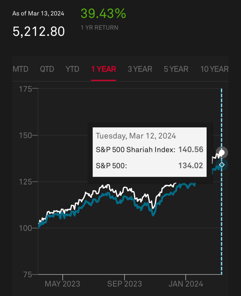This screenshot has width=241, height=296.
Task: Choose the 5 YEAR tab
Action: [x=176, y=69]
